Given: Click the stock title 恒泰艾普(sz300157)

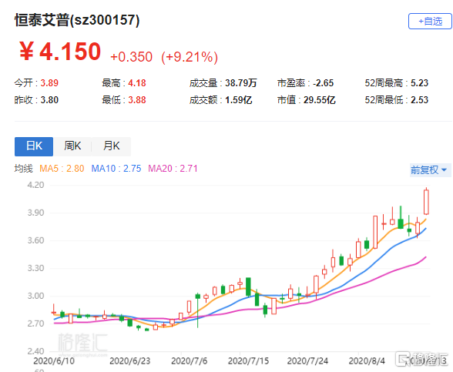Looking at the screenshot, I should 77,20.
